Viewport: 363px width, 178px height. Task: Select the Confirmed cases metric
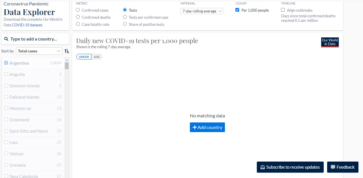pyautogui.click(x=78, y=10)
